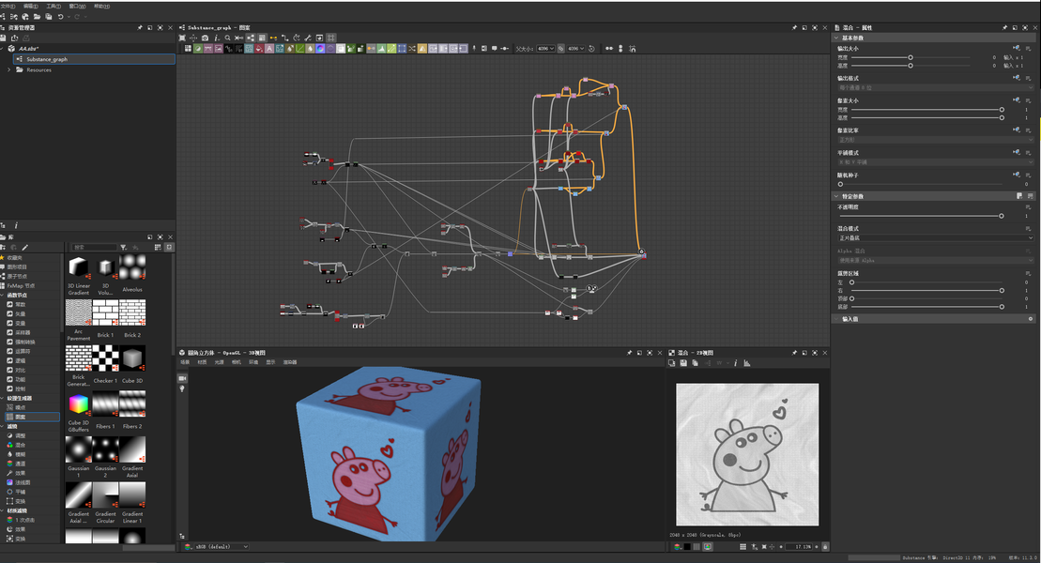Expand the 输入值 section
1041x563 pixels.
point(836,319)
